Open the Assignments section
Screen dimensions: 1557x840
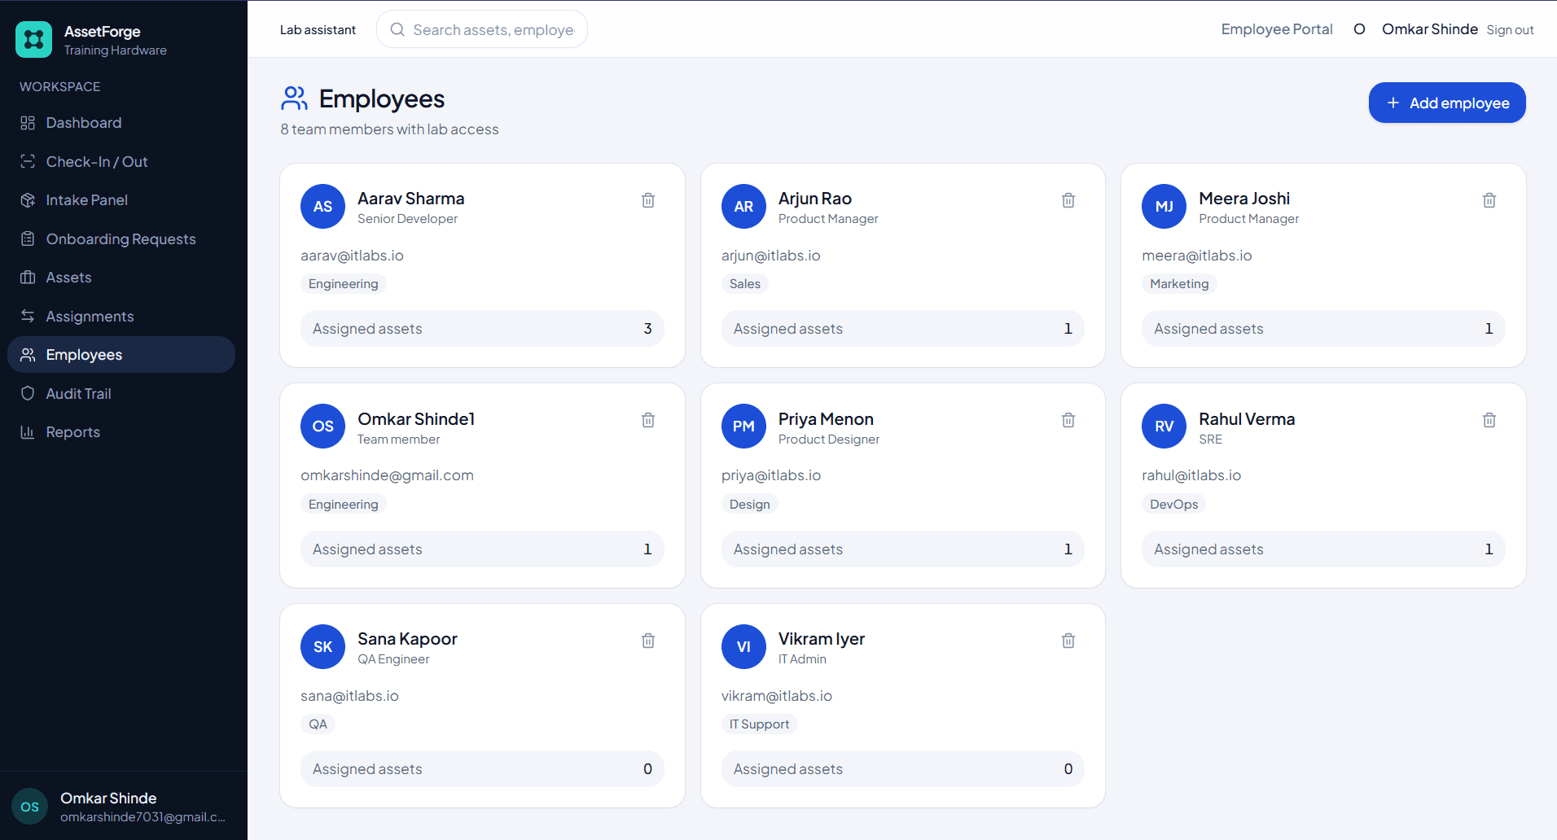coord(121,316)
